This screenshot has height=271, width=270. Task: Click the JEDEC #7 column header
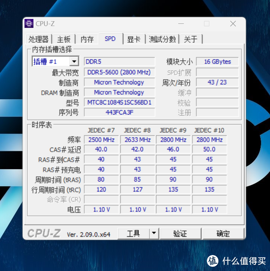click(101, 130)
